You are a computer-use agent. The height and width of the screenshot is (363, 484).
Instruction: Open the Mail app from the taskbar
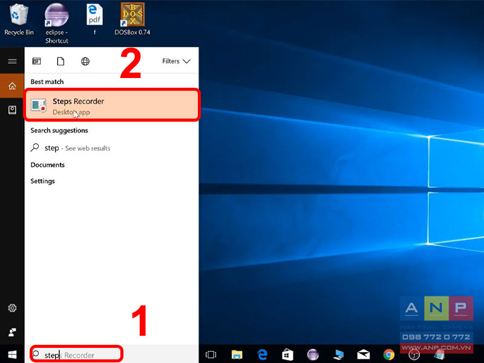click(x=364, y=355)
